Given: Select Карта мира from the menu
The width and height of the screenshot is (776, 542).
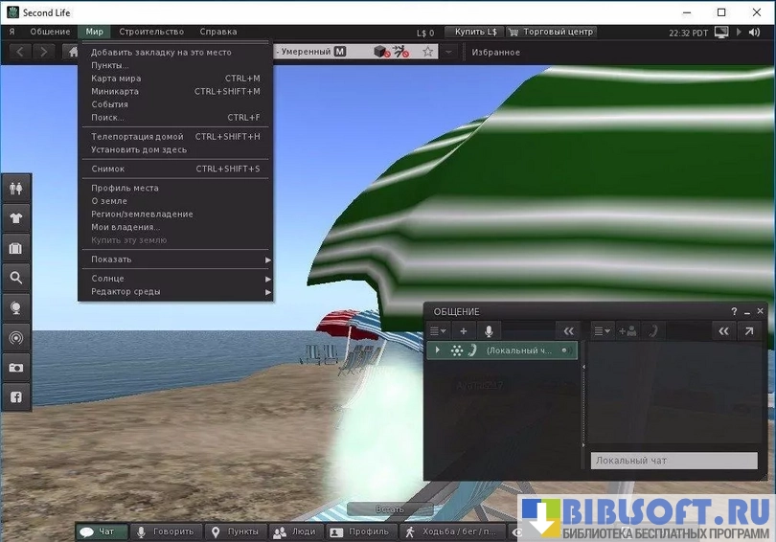Looking at the screenshot, I should (115, 79).
